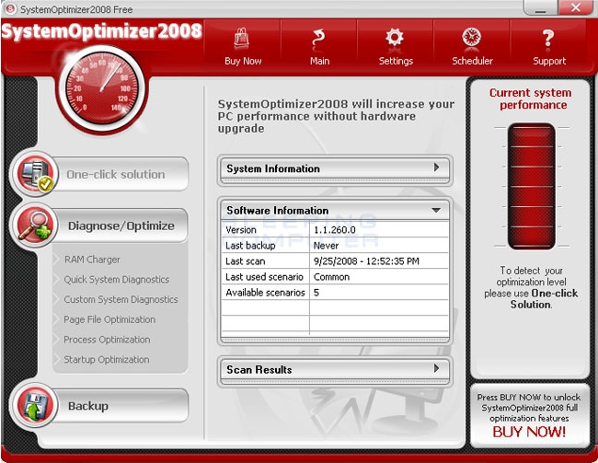Click the Press BUY NOW to unlock message
This screenshot has width=598, height=463.
(529, 408)
